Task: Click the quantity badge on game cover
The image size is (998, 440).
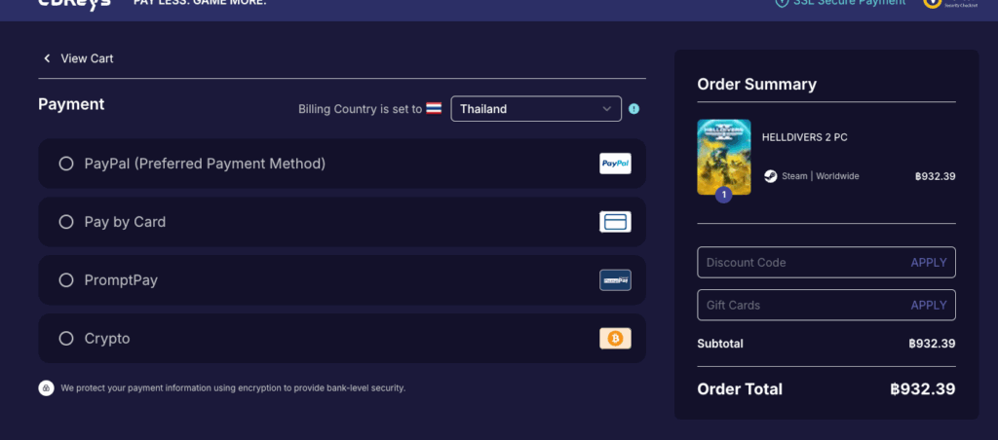Action: [x=723, y=196]
